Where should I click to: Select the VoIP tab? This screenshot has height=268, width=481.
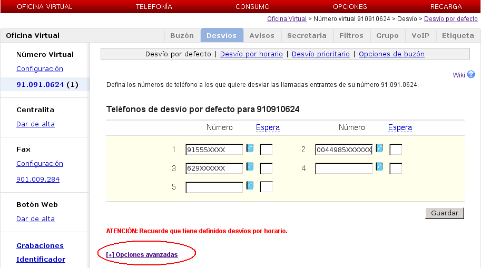[x=420, y=36]
